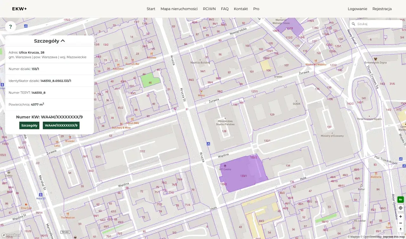
Task: Open the RCiWN menu item
Action: pyautogui.click(x=209, y=9)
